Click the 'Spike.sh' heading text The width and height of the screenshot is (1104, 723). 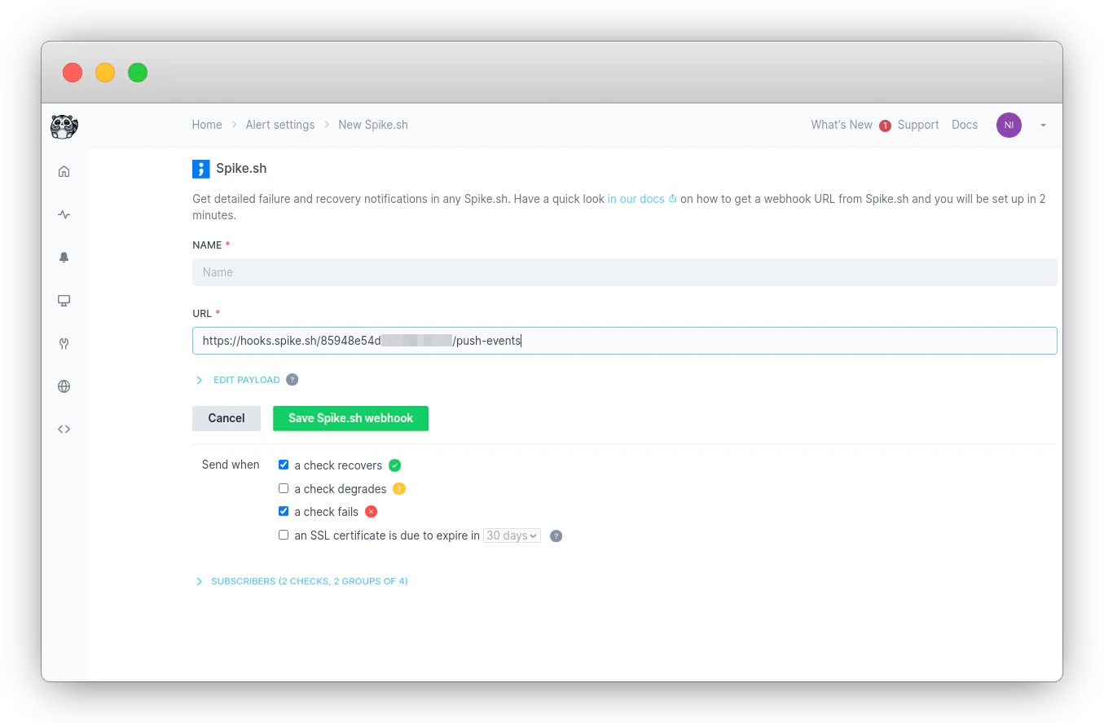point(241,169)
